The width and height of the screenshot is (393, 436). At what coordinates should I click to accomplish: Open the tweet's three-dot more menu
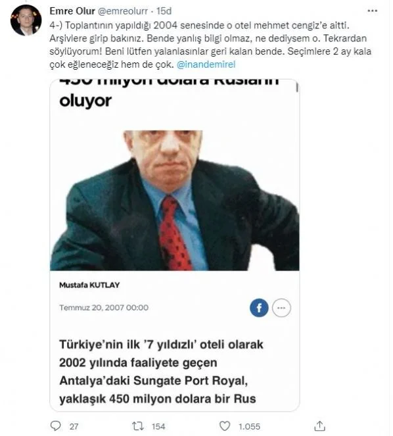(x=373, y=11)
